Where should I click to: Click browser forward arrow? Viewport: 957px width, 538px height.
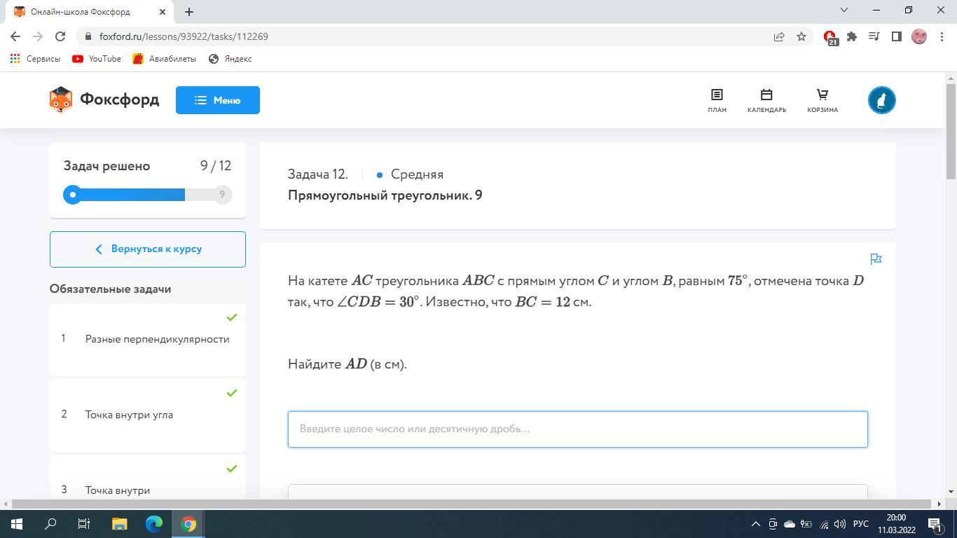click(38, 36)
